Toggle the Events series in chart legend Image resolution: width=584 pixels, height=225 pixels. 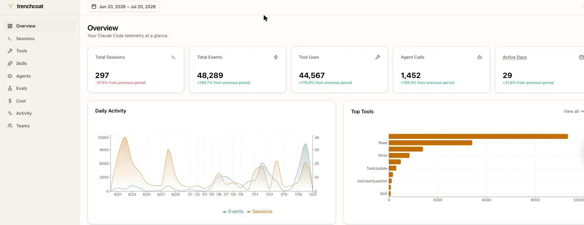click(x=233, y=212)
